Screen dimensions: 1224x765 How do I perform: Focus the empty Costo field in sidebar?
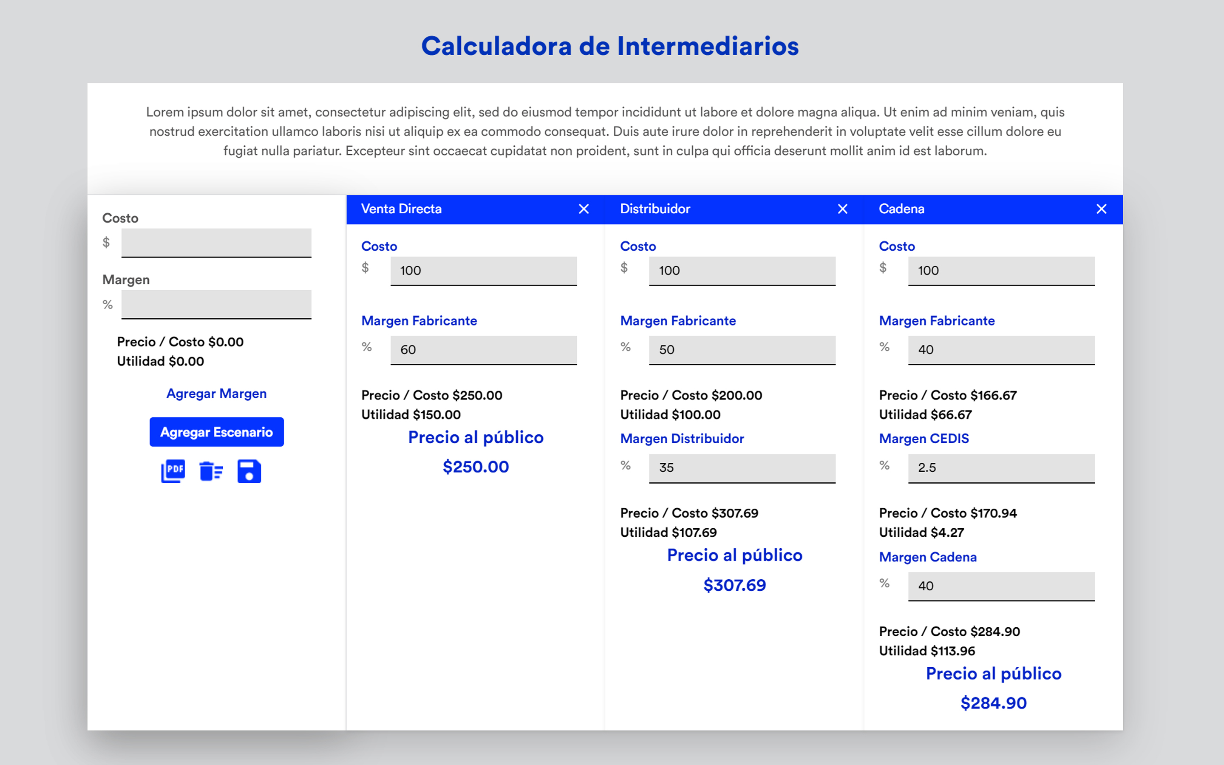[x=216, y=243]
